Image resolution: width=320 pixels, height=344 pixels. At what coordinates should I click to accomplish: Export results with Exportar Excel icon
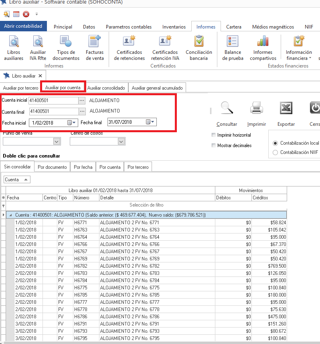coord(286,108)
